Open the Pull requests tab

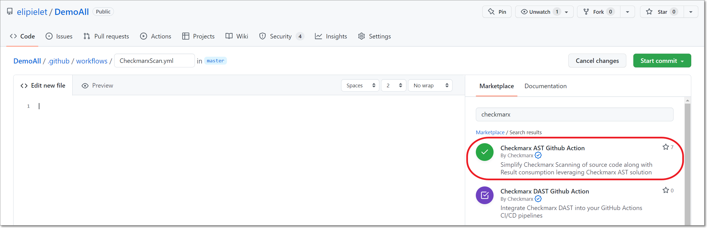106,36
